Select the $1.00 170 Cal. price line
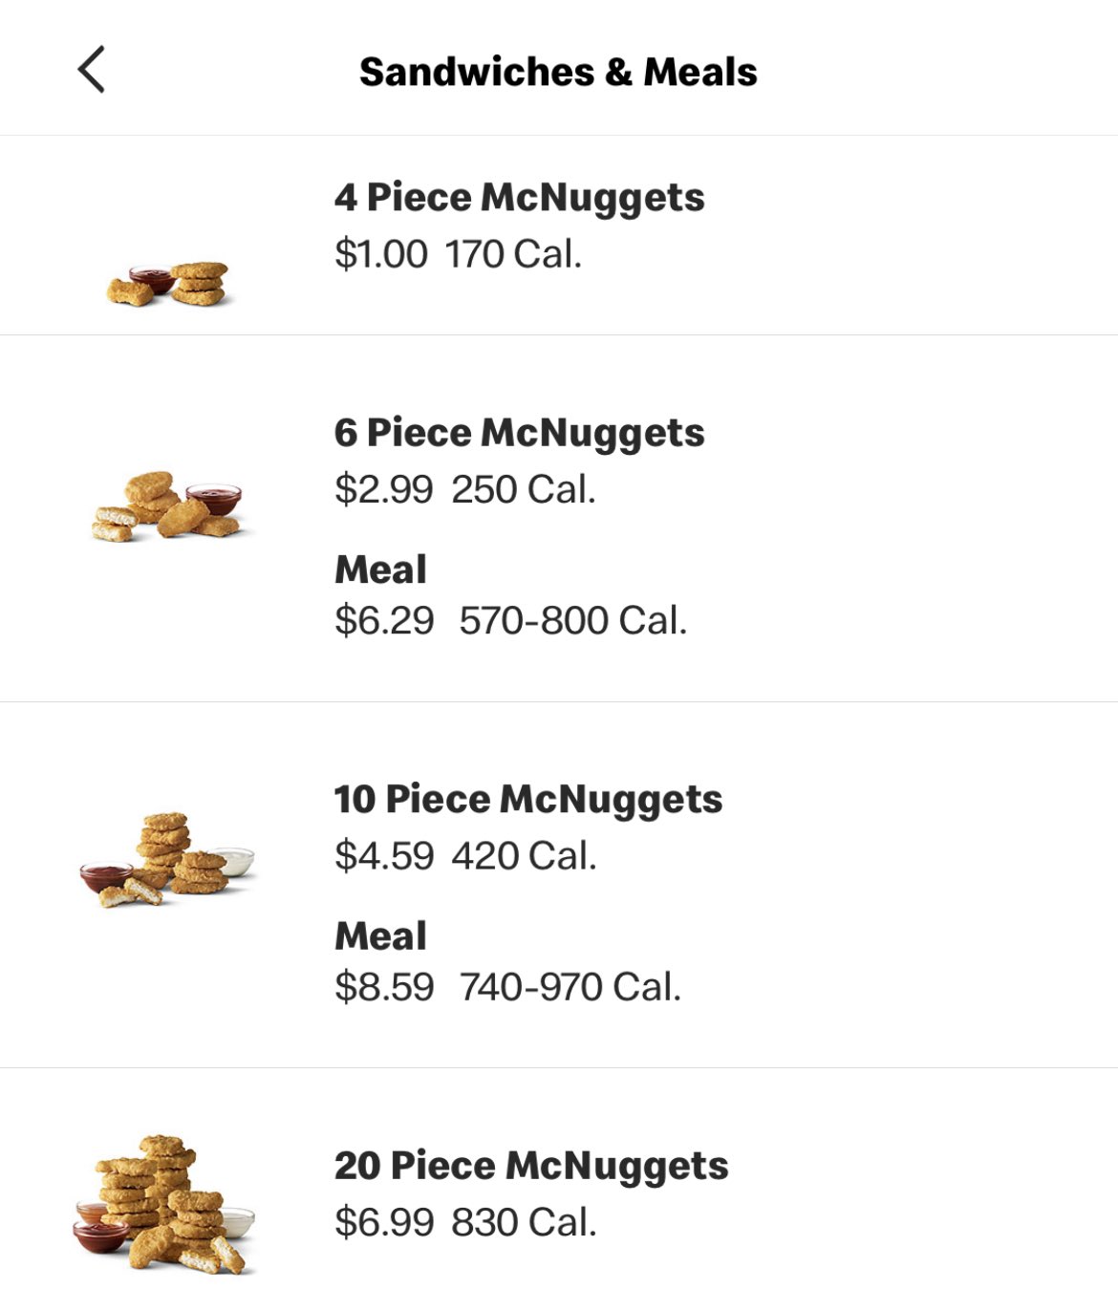The height and width of the screenshot is (1289, 1118). (x=458, y=254)
